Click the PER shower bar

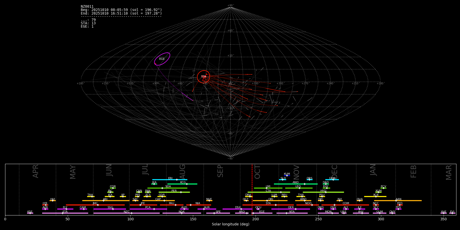[x=174, y=192]
